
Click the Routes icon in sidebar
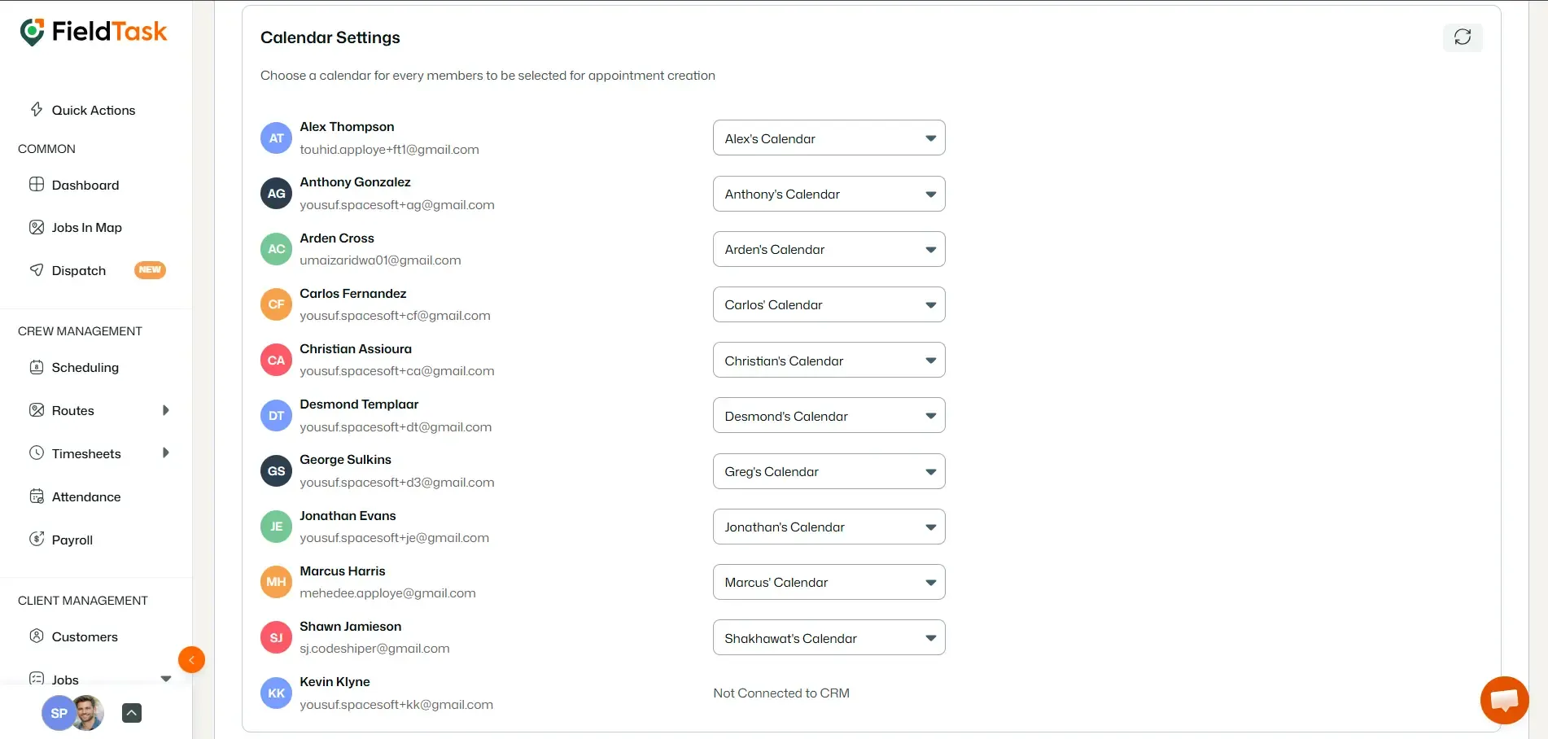tap(37, 410)
